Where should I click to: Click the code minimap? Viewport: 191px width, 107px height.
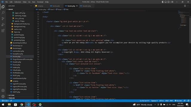183,20
